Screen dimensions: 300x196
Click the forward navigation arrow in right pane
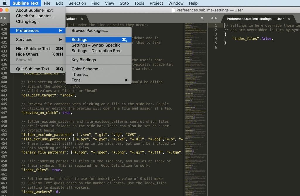[217, 18]
